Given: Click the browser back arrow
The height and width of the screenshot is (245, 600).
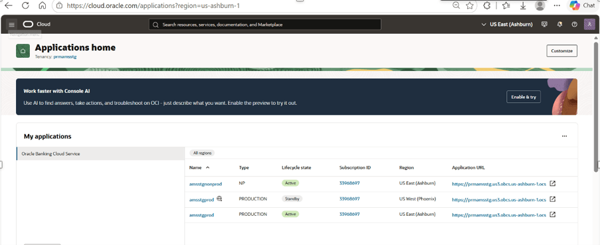Looking at the screenshot, I should click(9, 5).
